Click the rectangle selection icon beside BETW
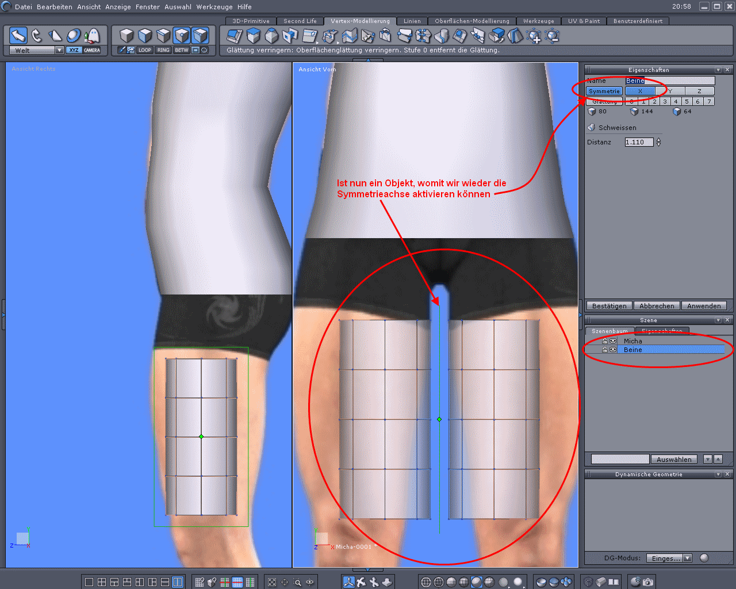 (195, 50)
